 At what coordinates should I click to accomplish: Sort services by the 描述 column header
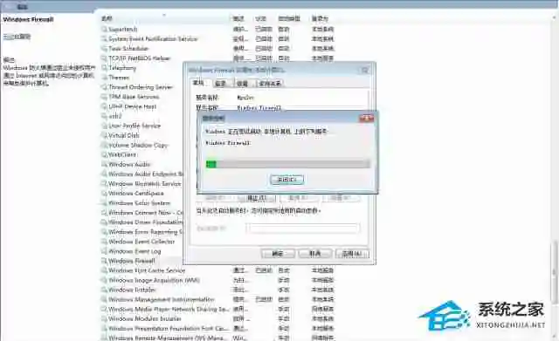(238, 18)
